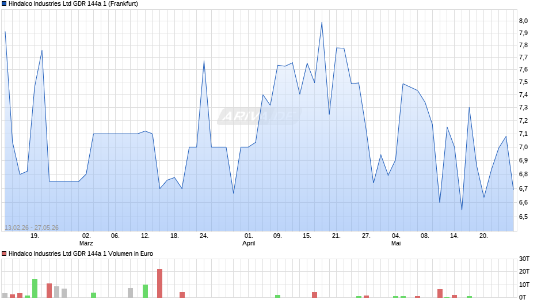Click the tallest red volume bar
The width and height of the screenshot is (541, 303).
pyautogui.click(x=160, y=283)
